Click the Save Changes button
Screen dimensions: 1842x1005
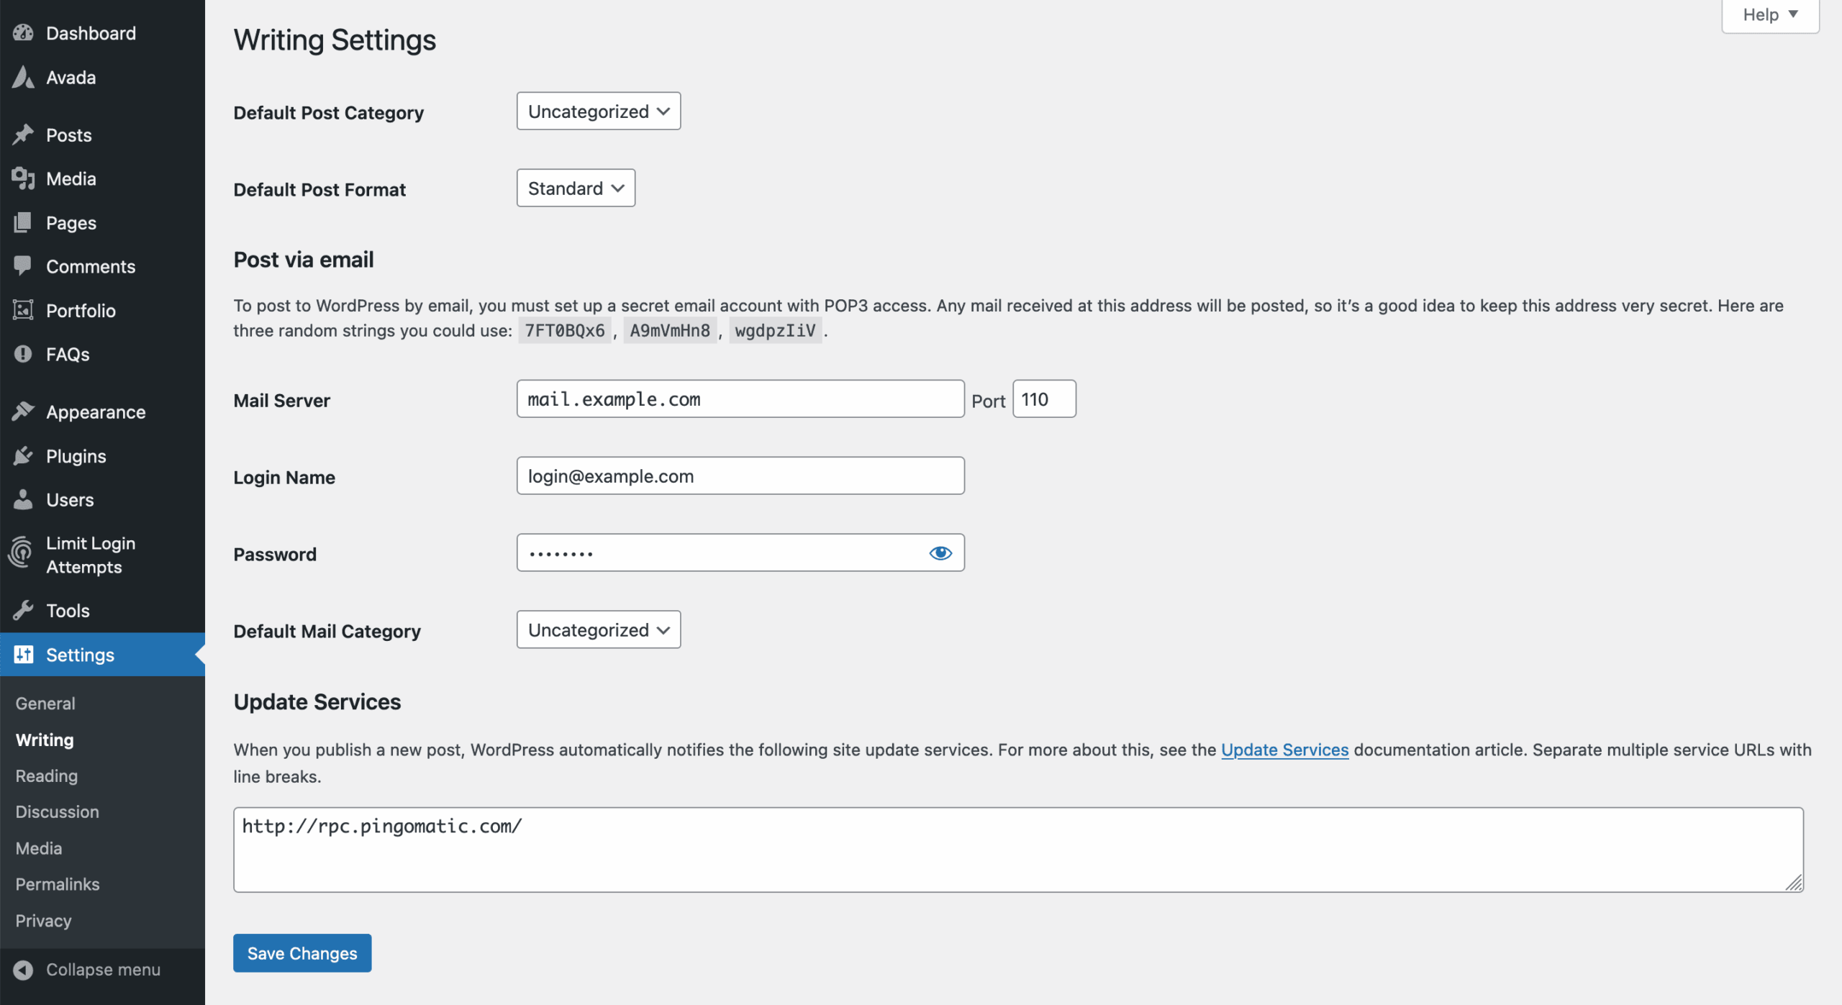pyautogui.click(x=302, y=952)
